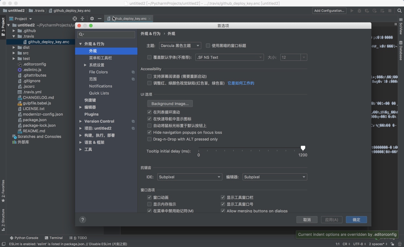Image resolution: width=404 pixels, height=247 pixels.
Task: Open the 它是如何工作的 link
Action: pyautogui.click(x=241, y=83)
